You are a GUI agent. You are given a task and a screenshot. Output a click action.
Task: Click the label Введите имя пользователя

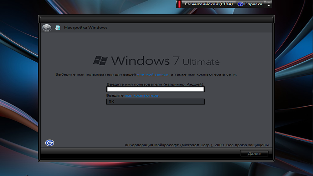(x=155, y=84)
